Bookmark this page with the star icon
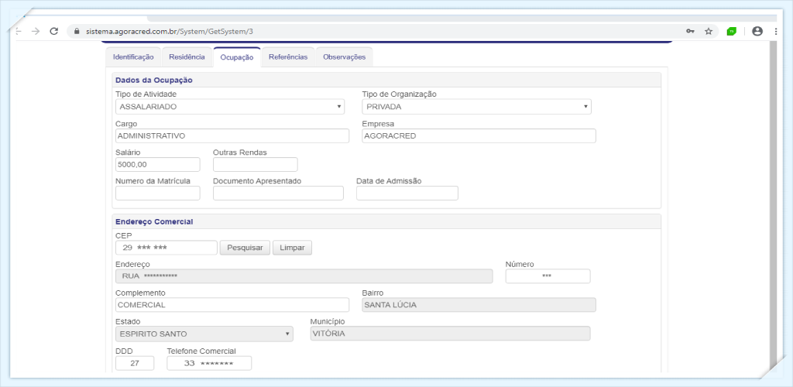Image resolution: width=793 pixels, height=387 pixels. [709, 31]
